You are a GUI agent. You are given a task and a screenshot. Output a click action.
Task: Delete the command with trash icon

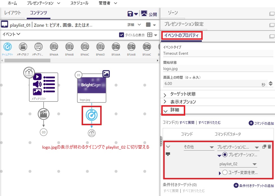tap(269, 147)
